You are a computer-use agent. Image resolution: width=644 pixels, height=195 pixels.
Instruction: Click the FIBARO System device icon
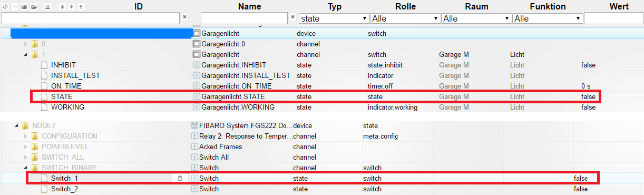point(194,125)
